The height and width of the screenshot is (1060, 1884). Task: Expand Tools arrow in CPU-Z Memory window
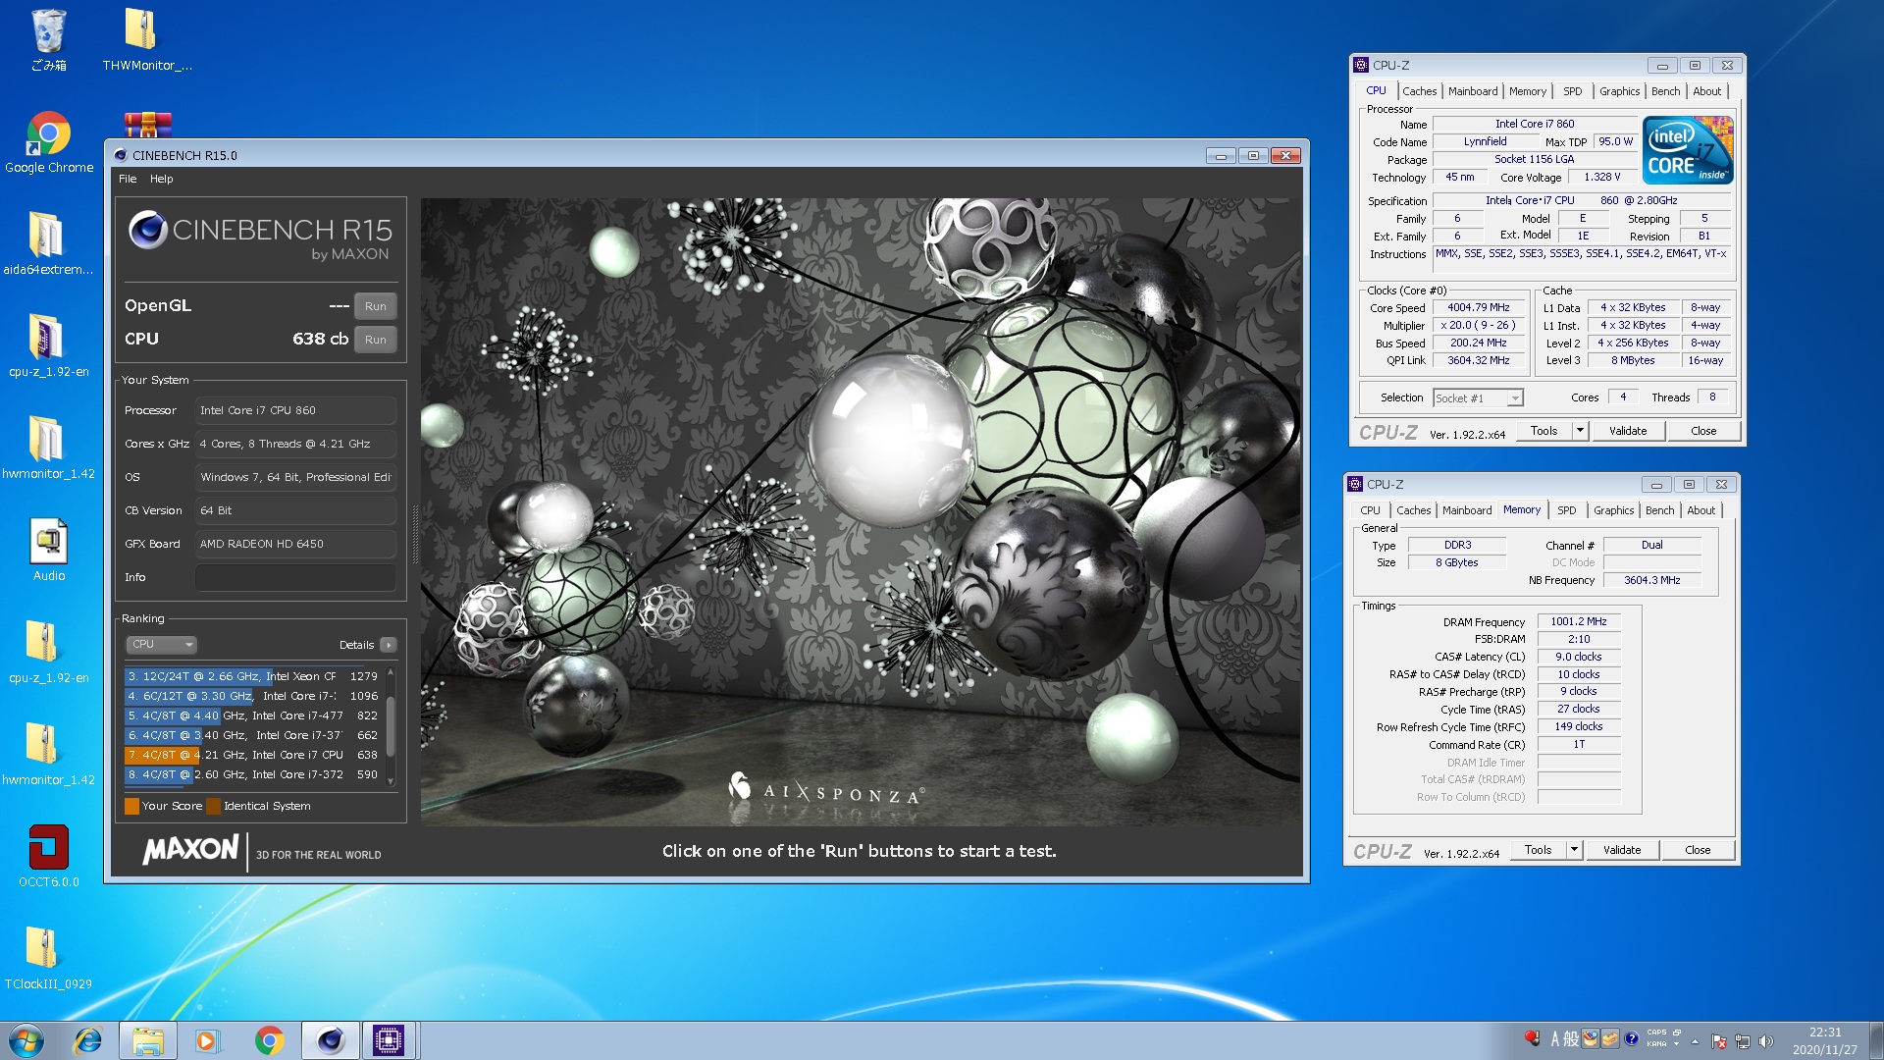point(1574,850)
